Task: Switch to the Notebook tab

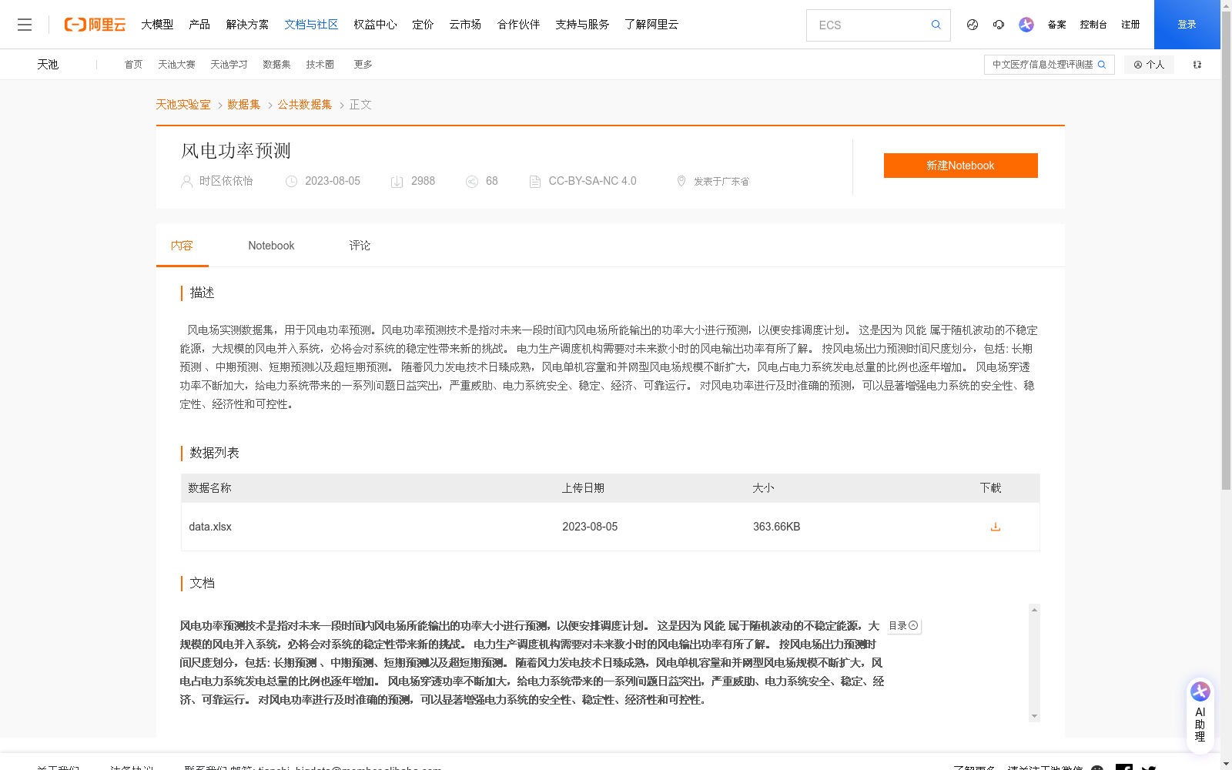Action: click(271, 246)
